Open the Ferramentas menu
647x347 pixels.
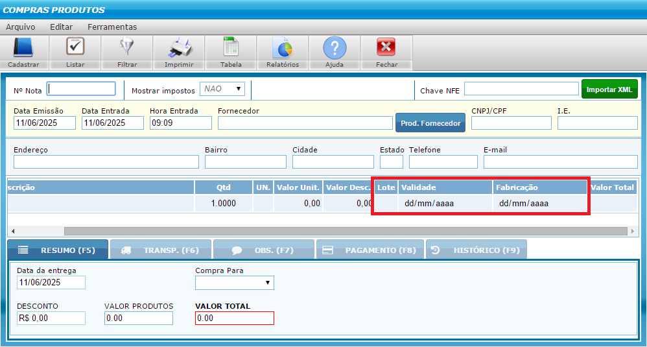click(x=112, y=27)
